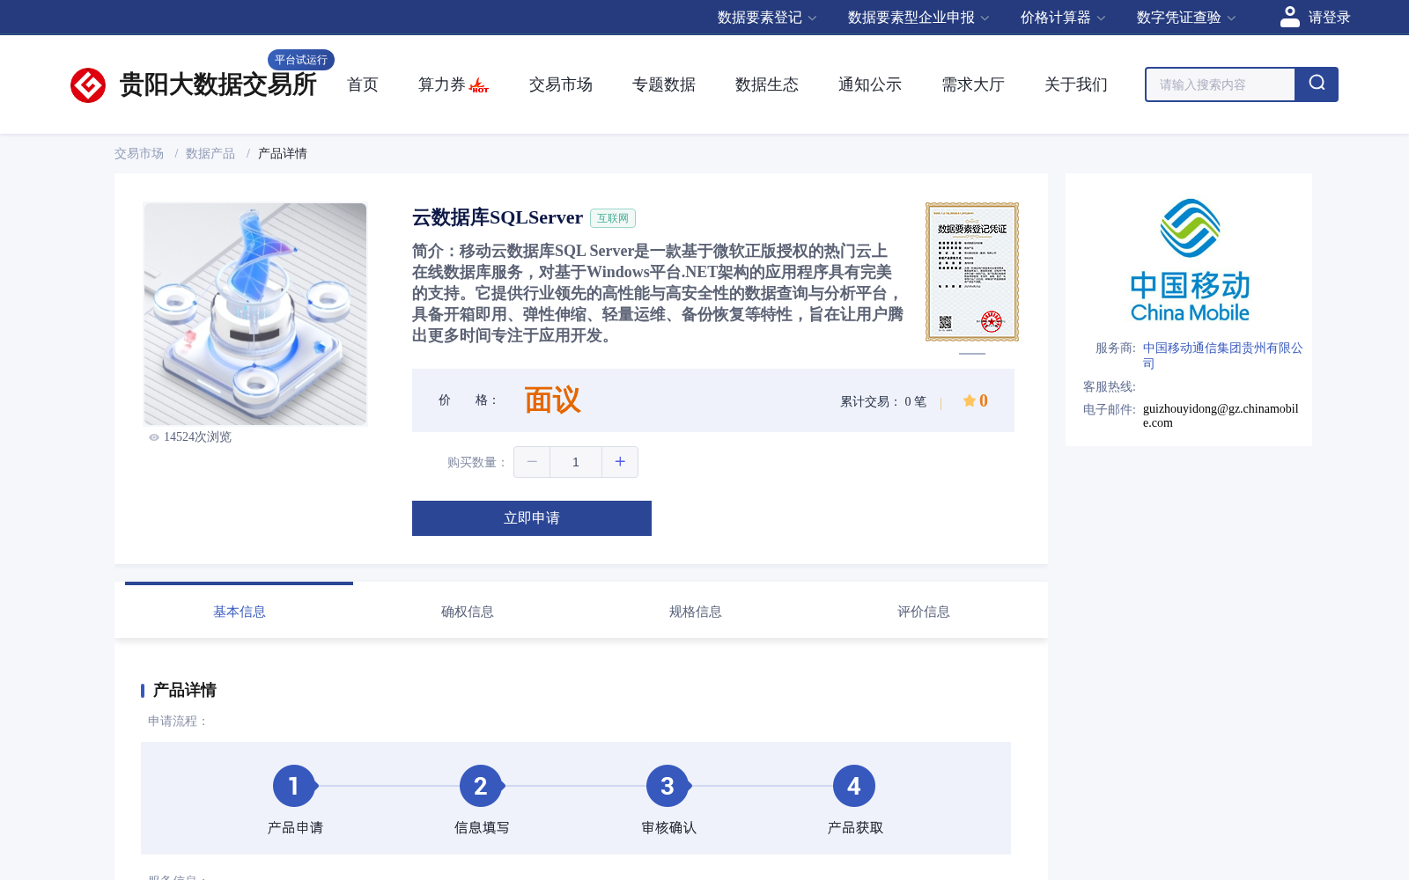Expand the 数据要素登记 dropdown
Viewport: 1409px width, 880px height.
(767, 18)
